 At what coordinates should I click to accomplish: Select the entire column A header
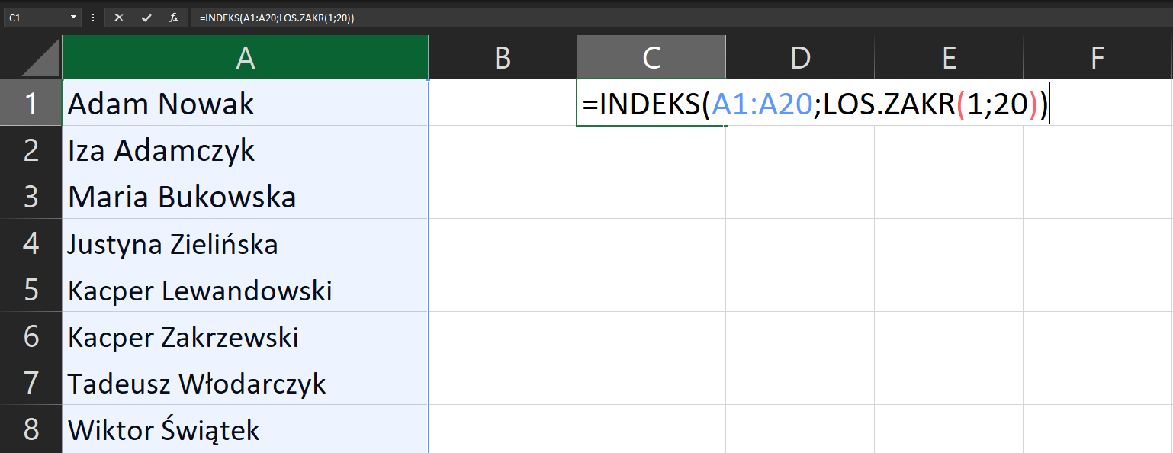[244, 56]
